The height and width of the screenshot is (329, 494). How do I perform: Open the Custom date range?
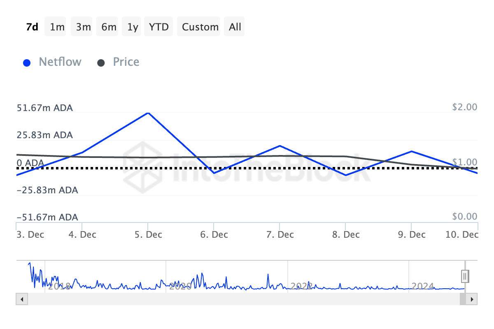tap(200, 27)
